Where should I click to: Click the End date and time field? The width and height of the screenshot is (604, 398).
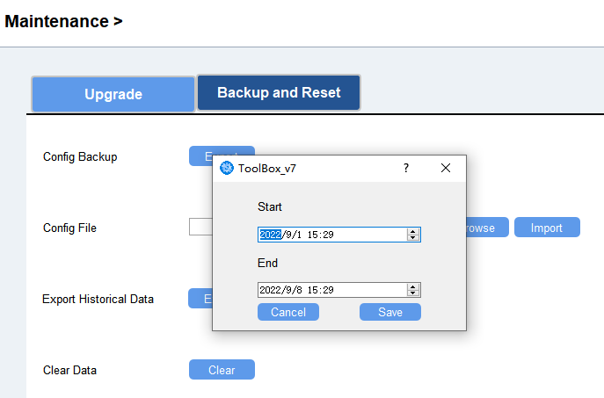(x=331, y=290)
